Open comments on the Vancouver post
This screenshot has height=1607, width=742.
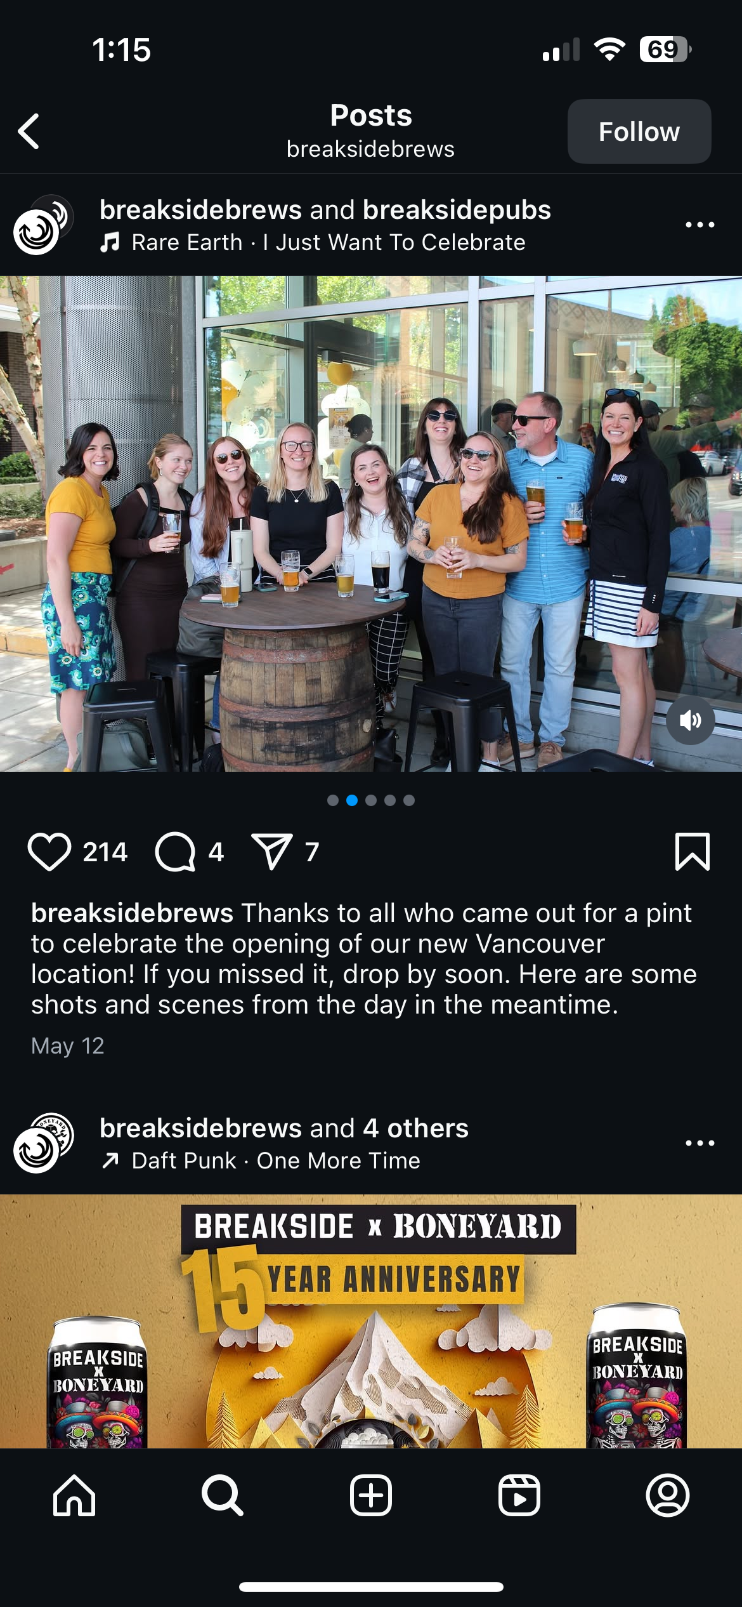pyautogui.click(x=175, y=851)
